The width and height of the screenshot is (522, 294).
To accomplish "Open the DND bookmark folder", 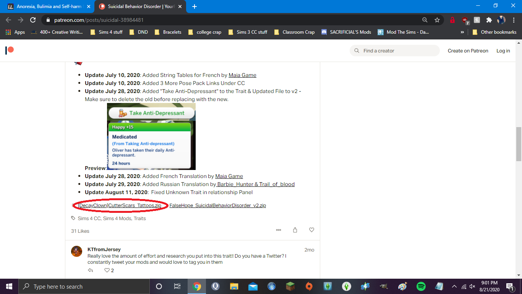I will [139, 32].
